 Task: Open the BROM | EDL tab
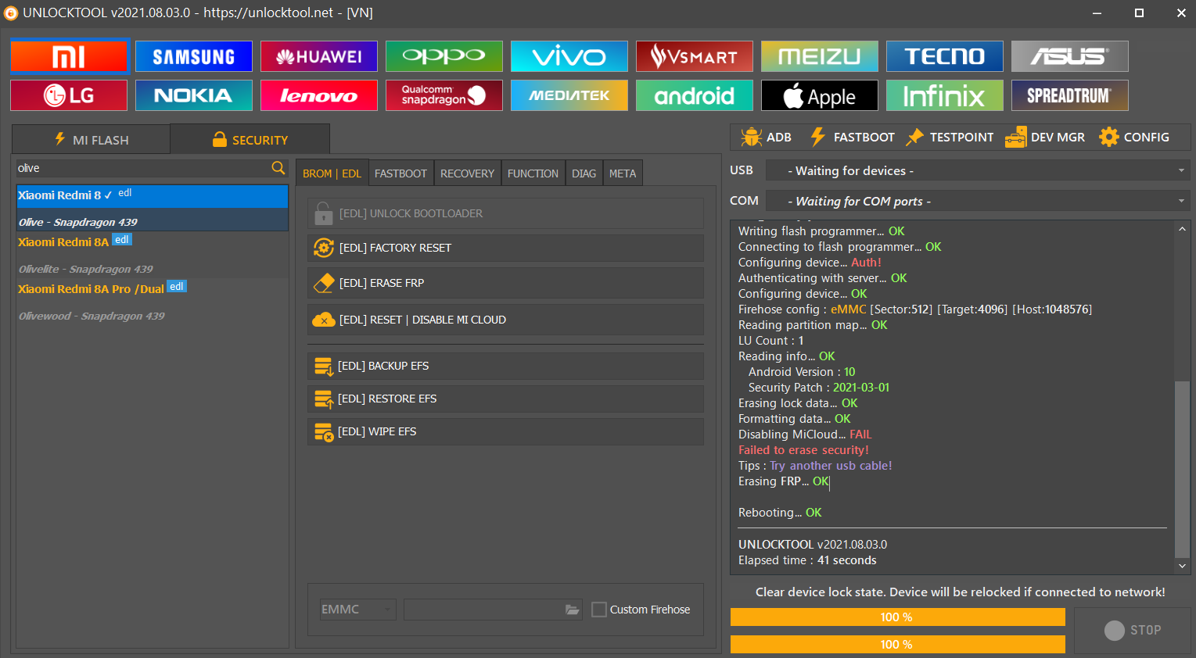coord(332,173)
